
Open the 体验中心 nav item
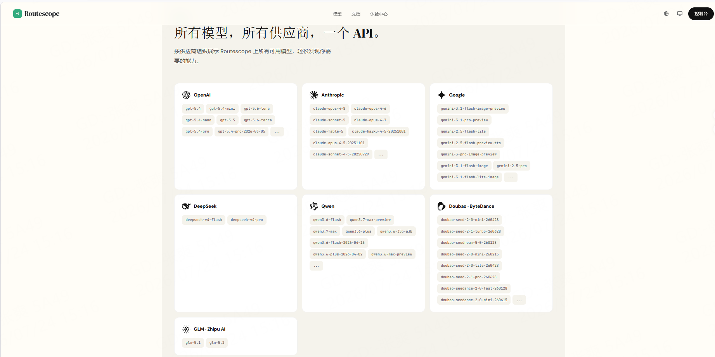pyautogui.click(x=379, y=14)
